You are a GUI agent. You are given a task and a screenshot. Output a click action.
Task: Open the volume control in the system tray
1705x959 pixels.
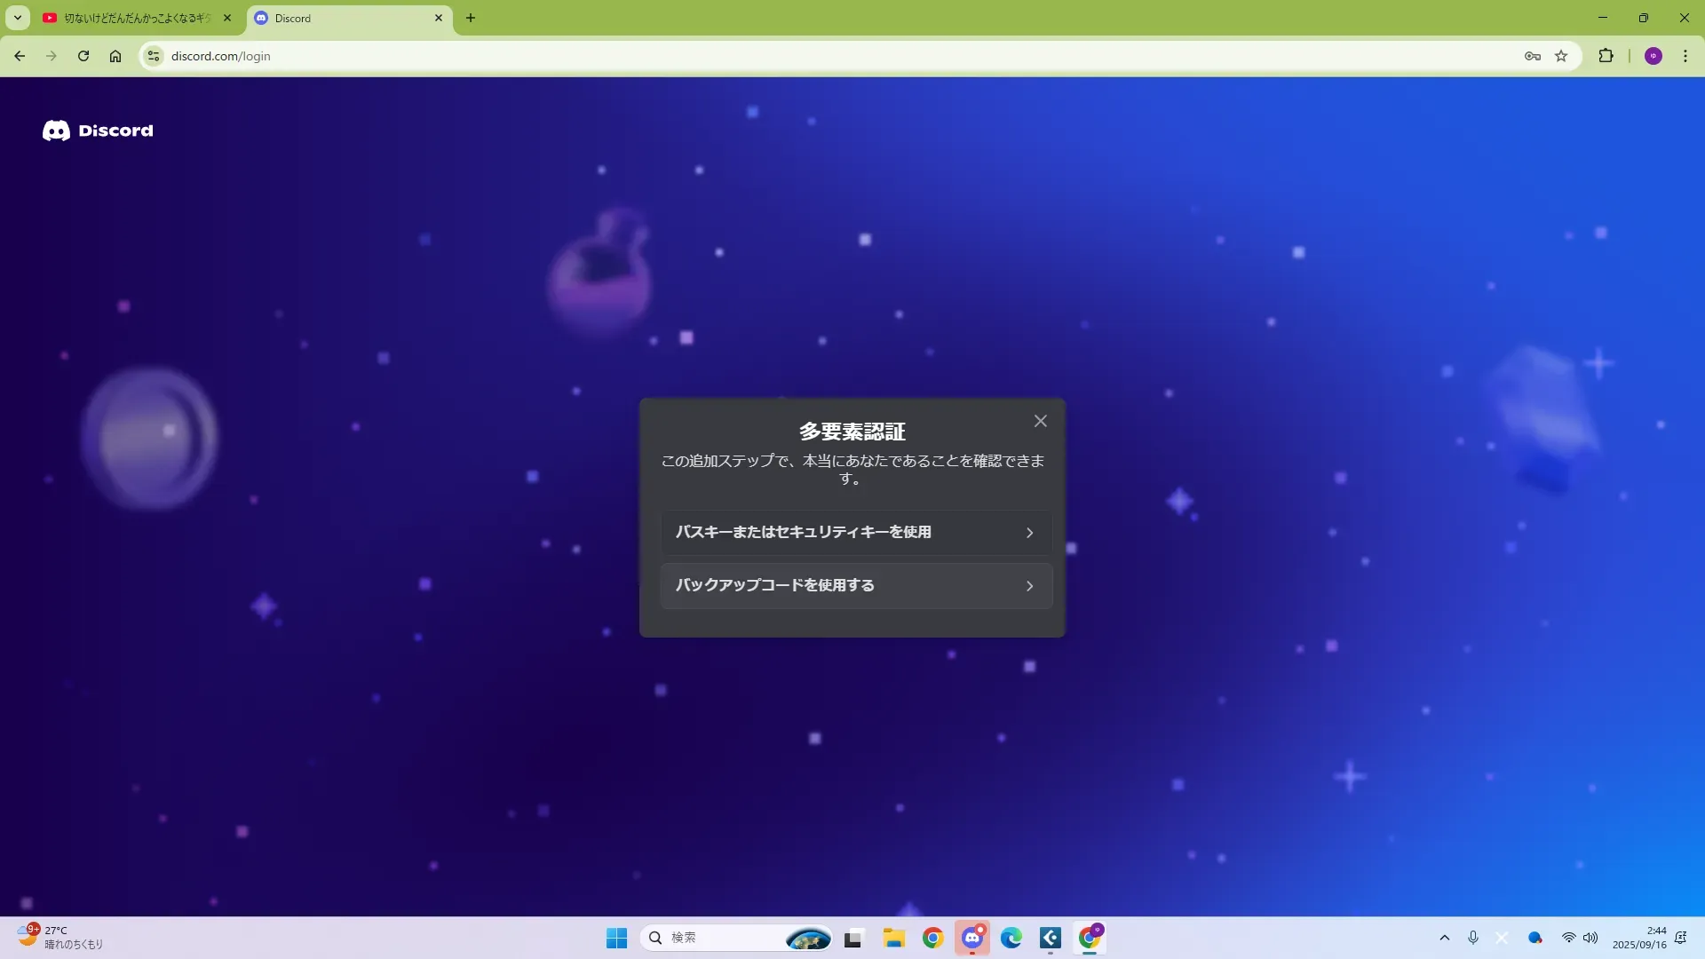point(1590,938)
